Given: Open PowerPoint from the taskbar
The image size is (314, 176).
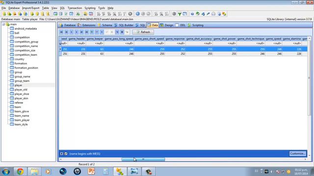Looking at the screenshot, I should [91, 172].
